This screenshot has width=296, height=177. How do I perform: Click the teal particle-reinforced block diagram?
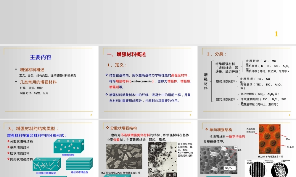(69, 146)
